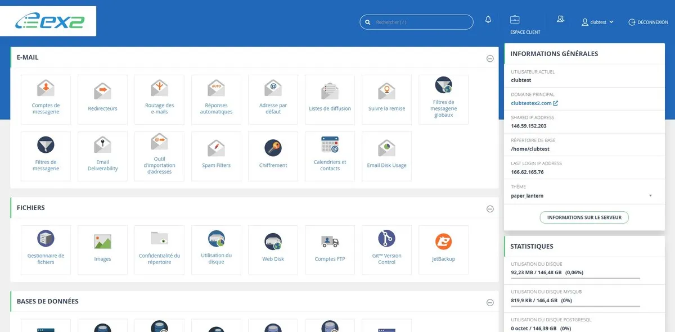Viewport: 675px width, 332px height.
Task: Open the paper_lantern theme dropdown
Action: [x=582, y=195]
